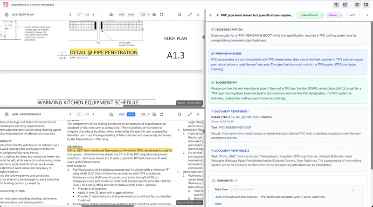Zoom out in the A0.8 Specifications viewer

tap(111, 114)
